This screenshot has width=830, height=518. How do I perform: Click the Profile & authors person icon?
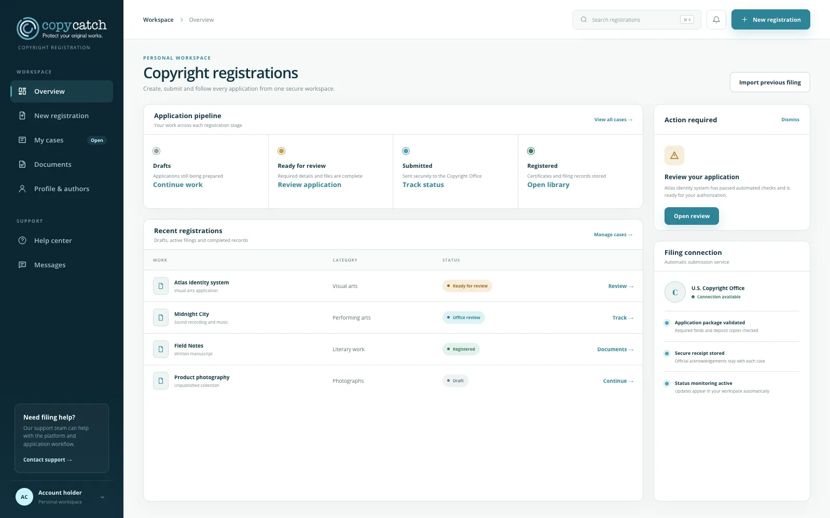pos(22,189)
